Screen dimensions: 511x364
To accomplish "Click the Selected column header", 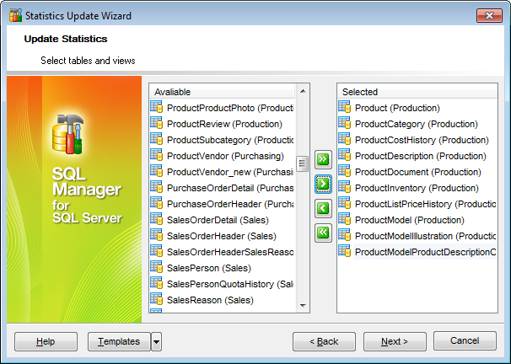I will (417, 92).
